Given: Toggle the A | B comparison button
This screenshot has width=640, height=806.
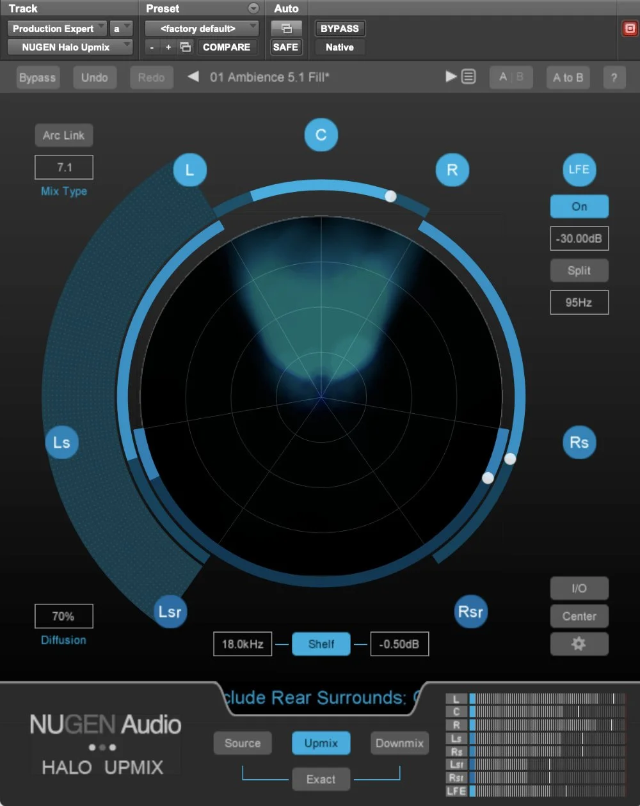Looking at the screenshot, I should (511, 77).
